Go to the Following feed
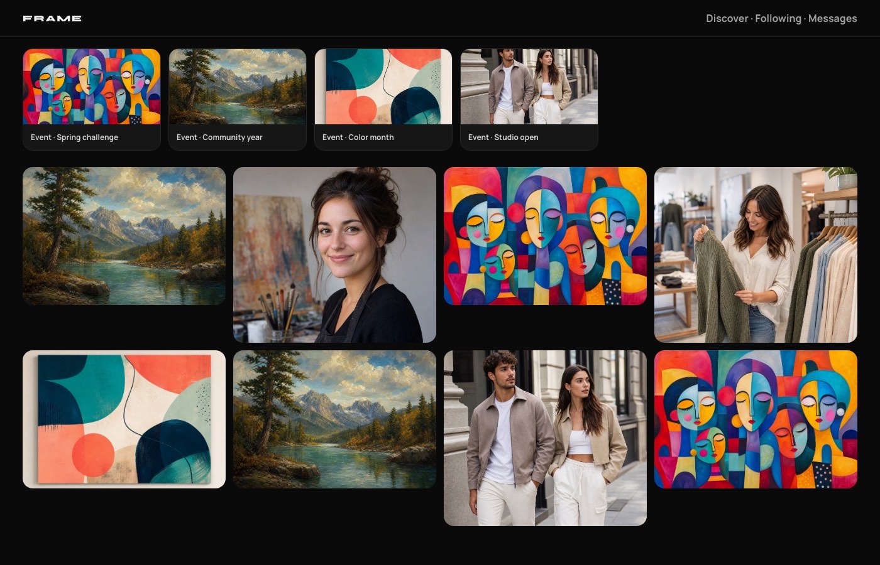This screenshot has height=565, width=880. pos(778,18)
